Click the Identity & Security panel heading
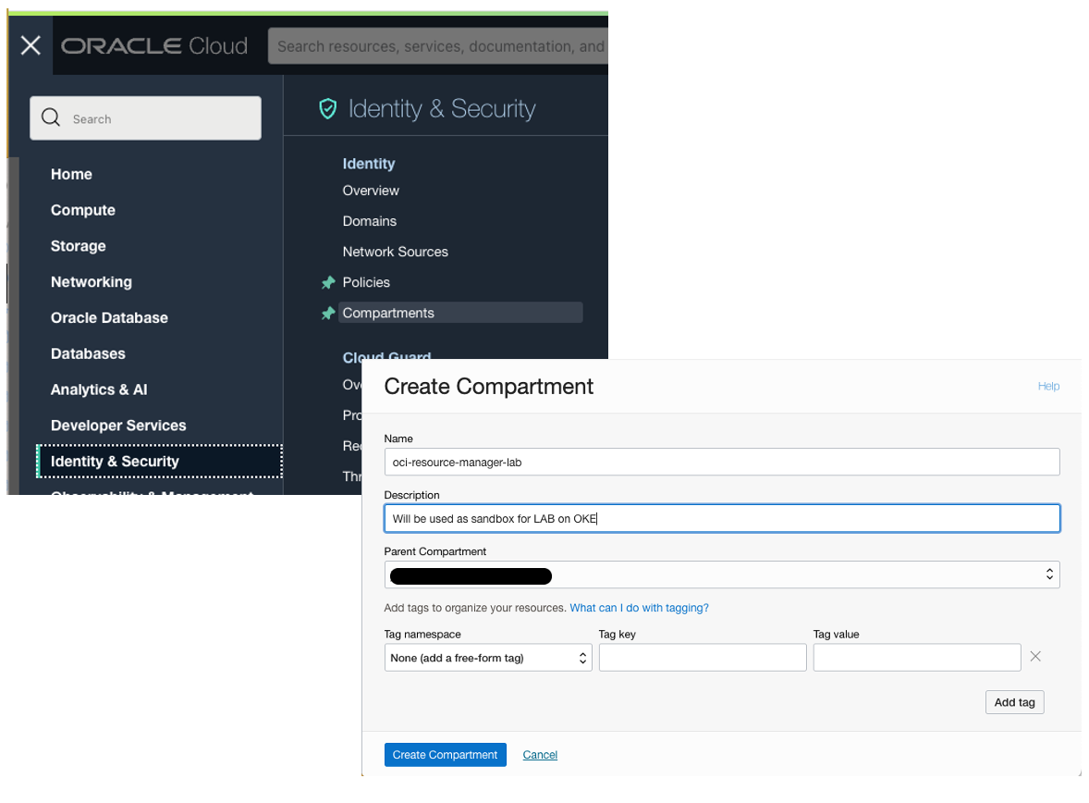1089x803 pixels. [x=442, y=108]
